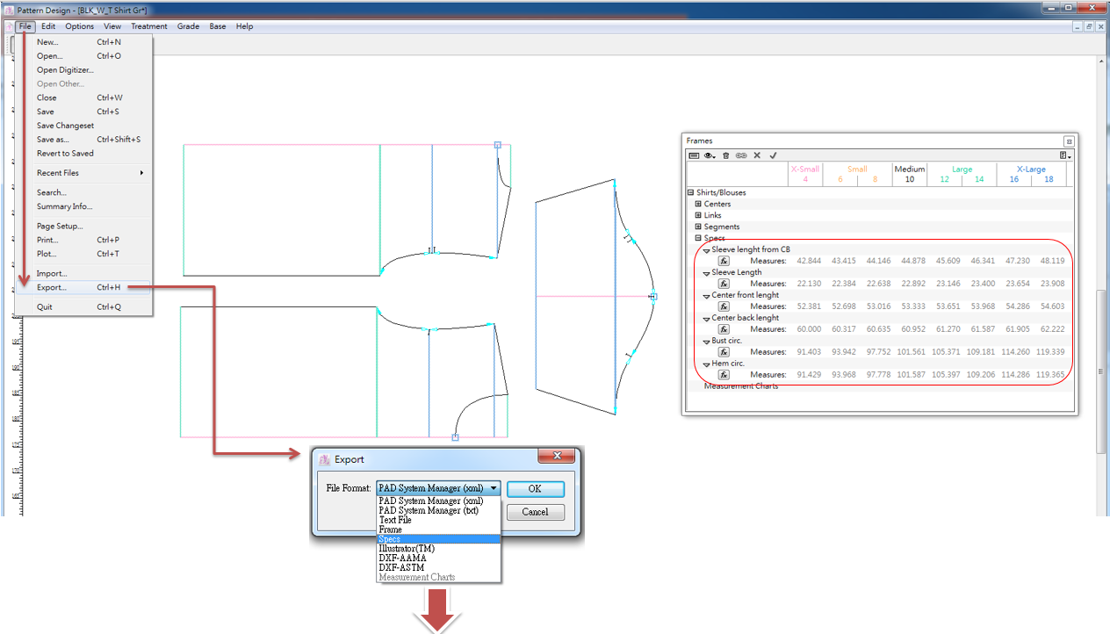Click the X icon in Frames toolbar
The width and height of the screenshot is (1110, 634).
click(x=757, y=155)
